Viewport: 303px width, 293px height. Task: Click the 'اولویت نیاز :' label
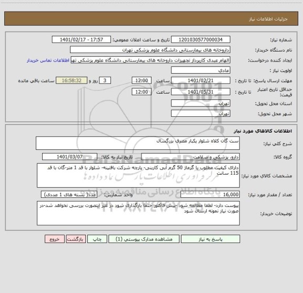tap(281, 70)
